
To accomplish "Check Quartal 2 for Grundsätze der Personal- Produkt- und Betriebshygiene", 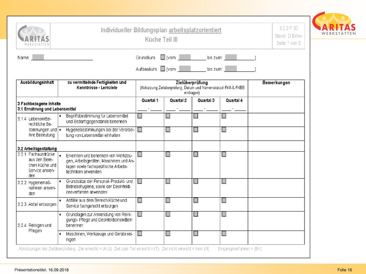I will [x=168, y=181].
